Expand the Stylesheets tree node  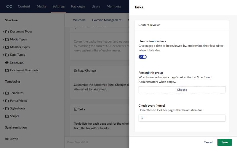(3, 108)
